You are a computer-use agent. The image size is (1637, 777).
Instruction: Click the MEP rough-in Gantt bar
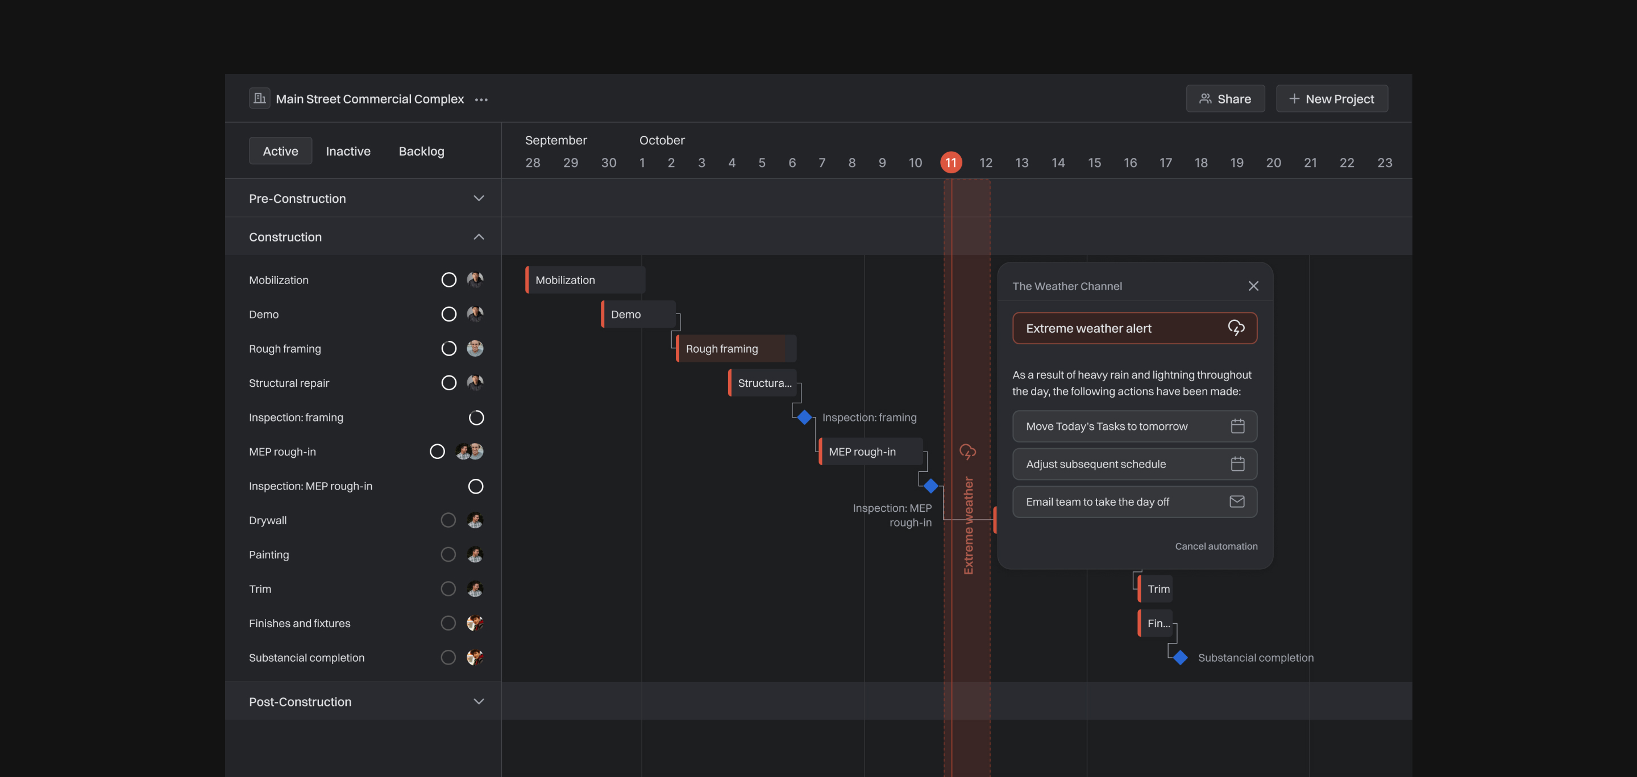871,452
